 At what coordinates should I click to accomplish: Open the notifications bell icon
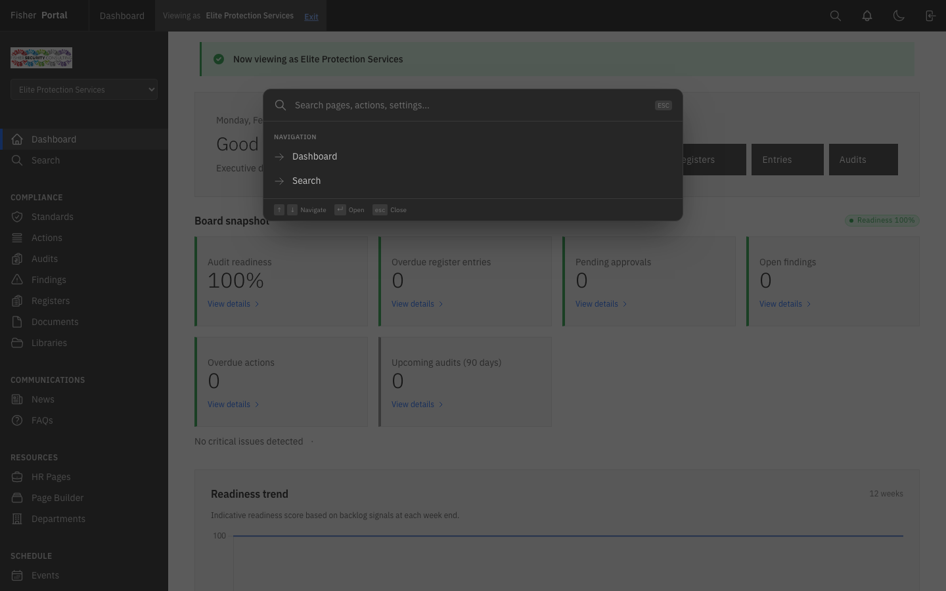pyautogui.click(x=867, y=16)
